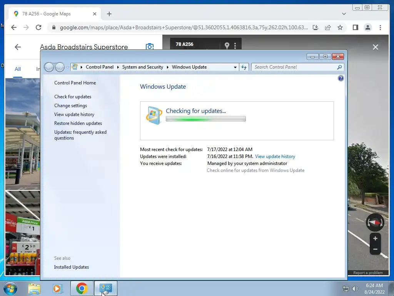Screen dimensions: 394x296
Task: Click the Control Panel search magnifier icon
Action: 339,67
